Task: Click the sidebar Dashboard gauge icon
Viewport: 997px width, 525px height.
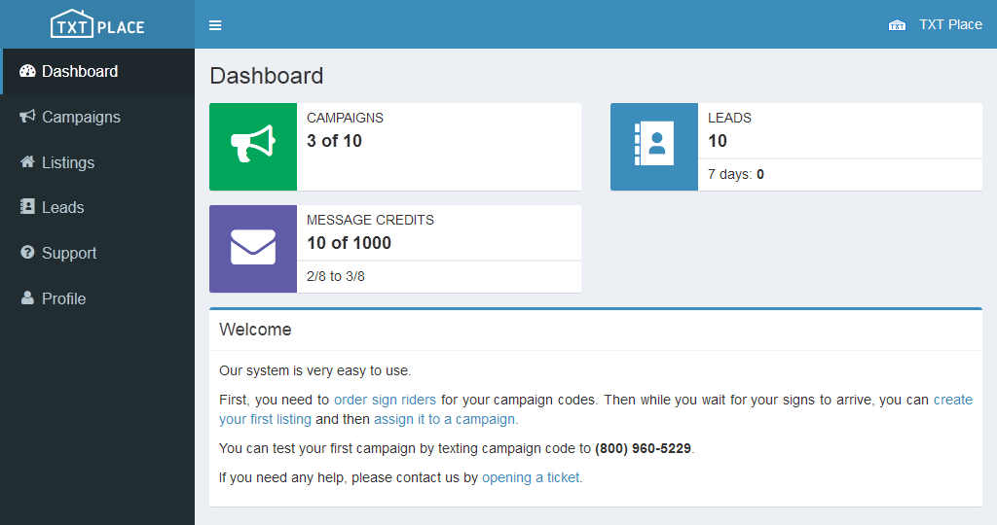Action: 27,71
